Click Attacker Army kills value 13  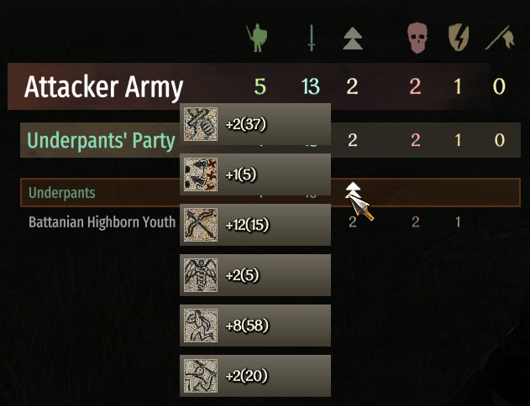coord(311,86)
